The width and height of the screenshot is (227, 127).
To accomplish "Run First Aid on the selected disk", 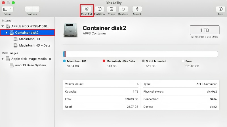I will [87, 9].
